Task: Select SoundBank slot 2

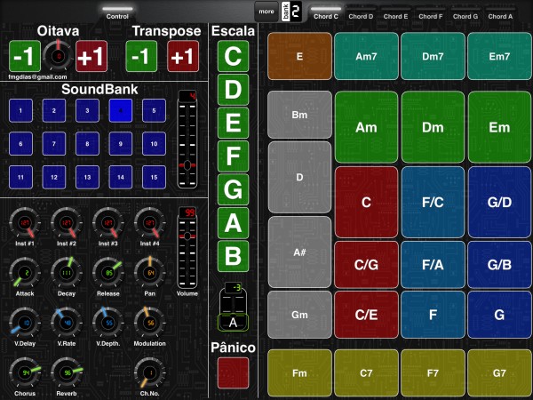Action: [x=54, y=110]
